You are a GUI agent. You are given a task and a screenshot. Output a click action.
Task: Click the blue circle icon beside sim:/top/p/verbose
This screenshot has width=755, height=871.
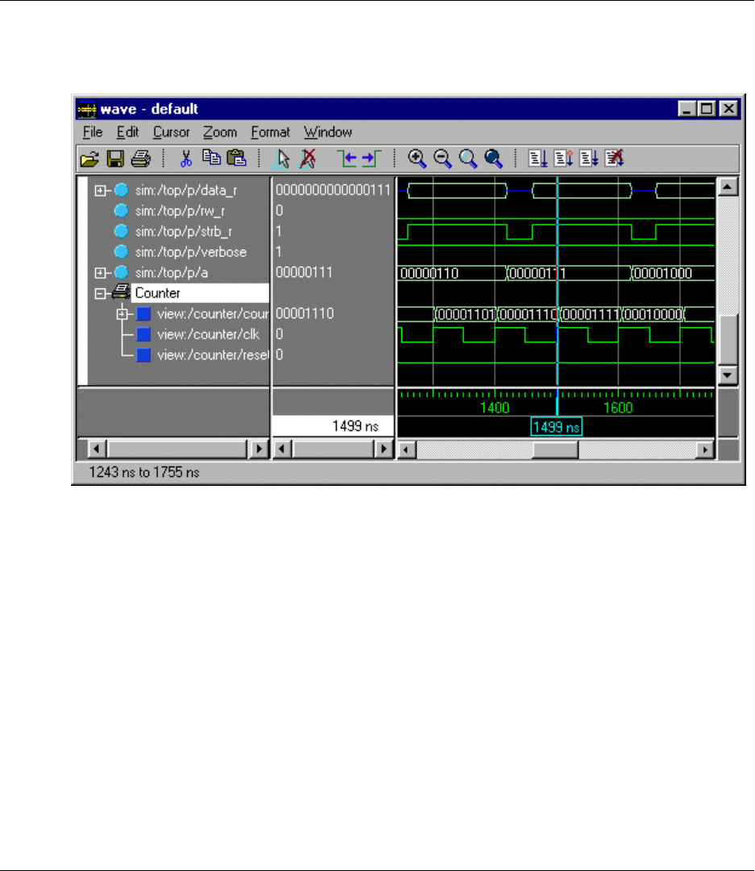[121, 251]
